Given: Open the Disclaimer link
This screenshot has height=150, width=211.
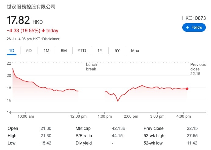Looking at the screenshot, I should (51, 39).
